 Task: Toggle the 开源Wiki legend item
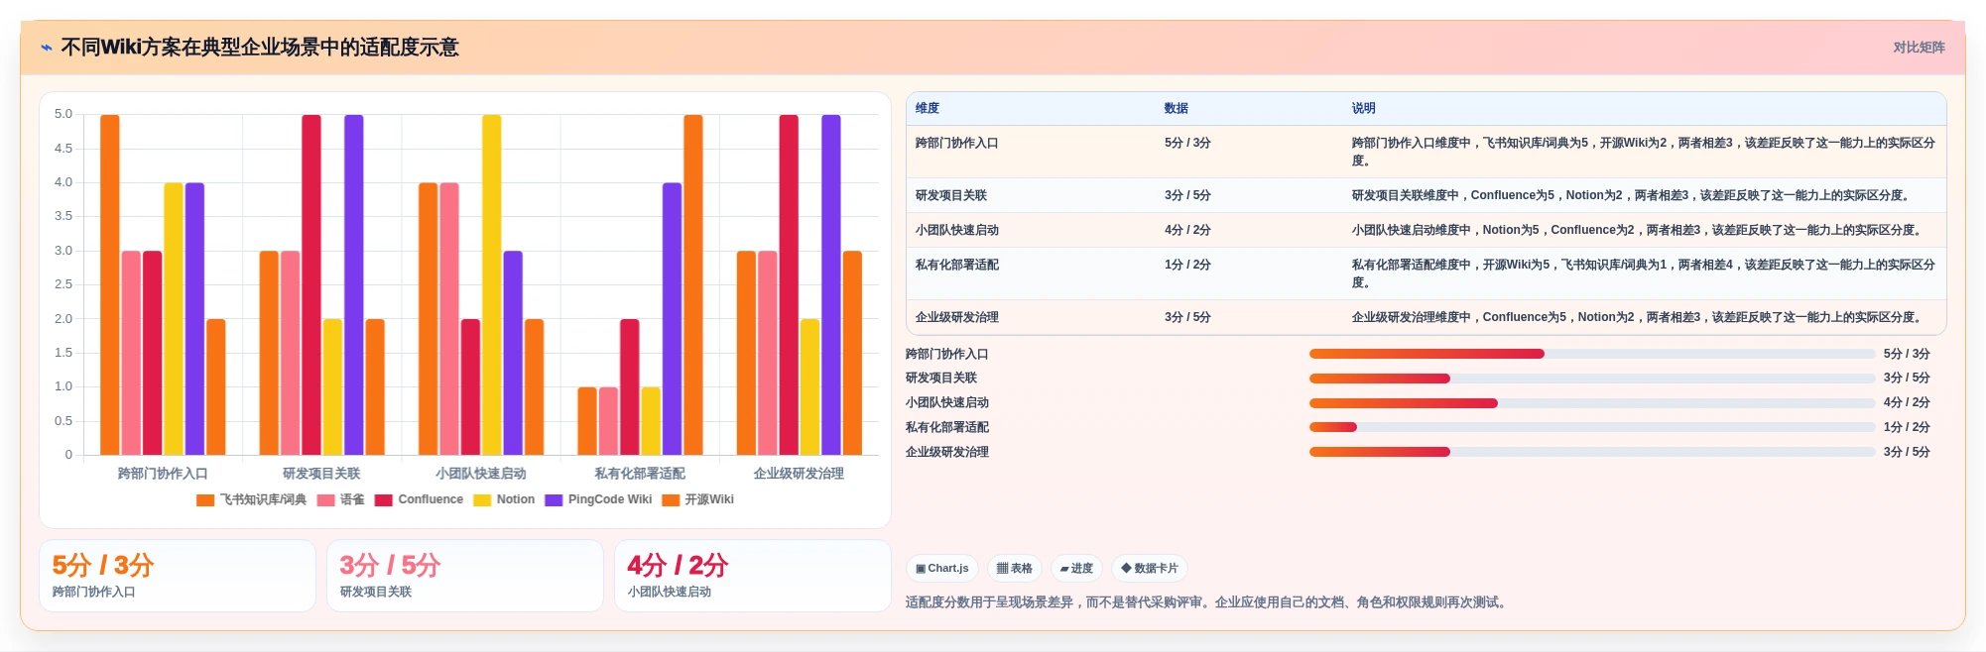coord(697,499)
